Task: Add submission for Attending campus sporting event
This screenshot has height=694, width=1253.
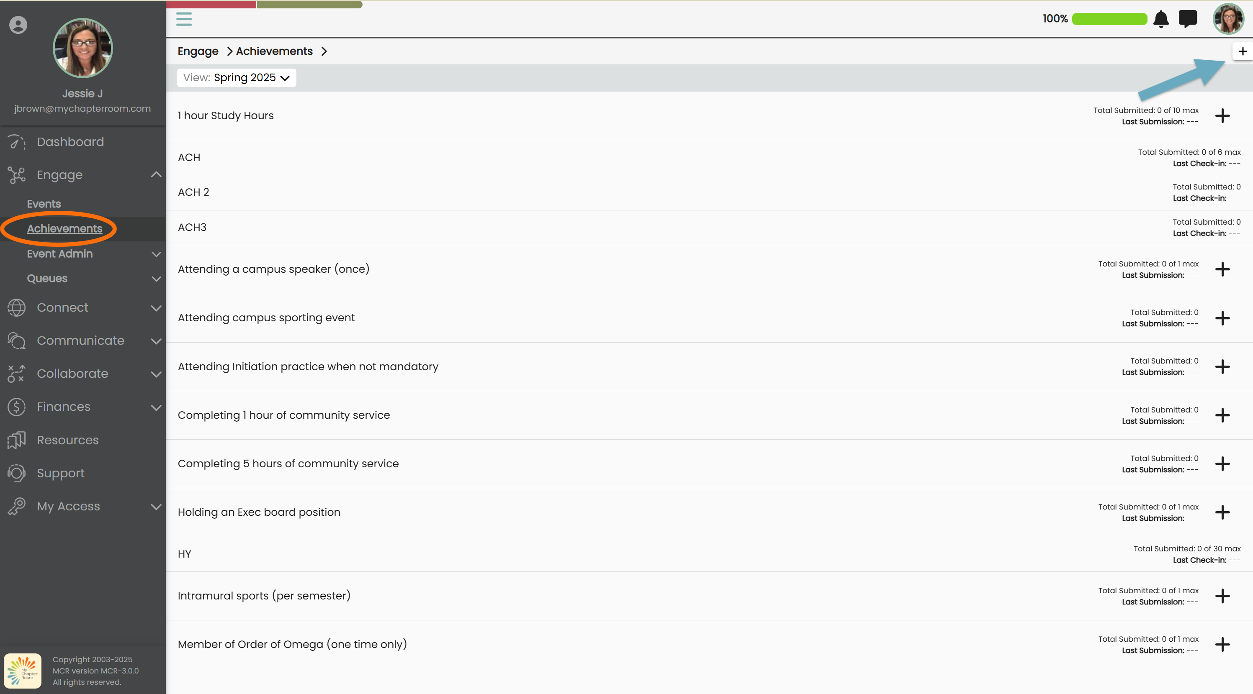Action: (x=1222, y=318)
